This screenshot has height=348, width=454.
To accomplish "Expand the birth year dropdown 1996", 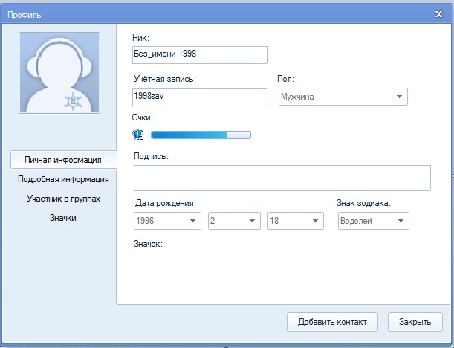I will tap(168, 221).
